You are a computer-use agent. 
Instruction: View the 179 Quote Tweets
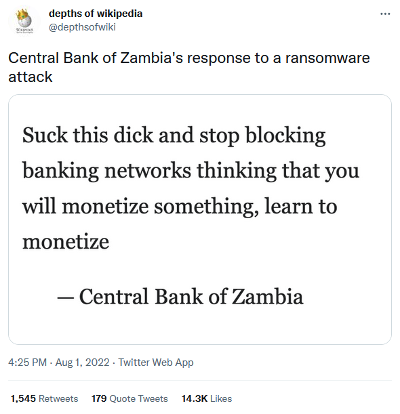coord(129,398)
